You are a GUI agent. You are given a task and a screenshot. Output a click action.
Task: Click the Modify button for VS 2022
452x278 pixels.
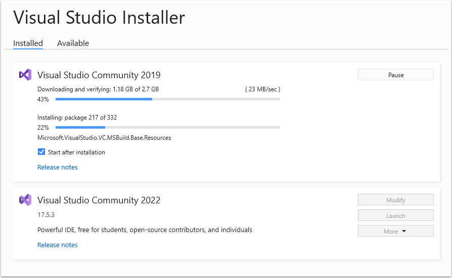point(395,200)
